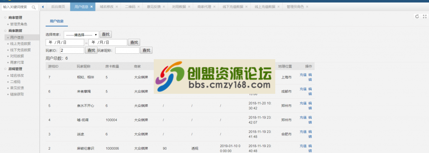
Task: Switch to the 线下充值数据 tab
Action: point(233,7)
